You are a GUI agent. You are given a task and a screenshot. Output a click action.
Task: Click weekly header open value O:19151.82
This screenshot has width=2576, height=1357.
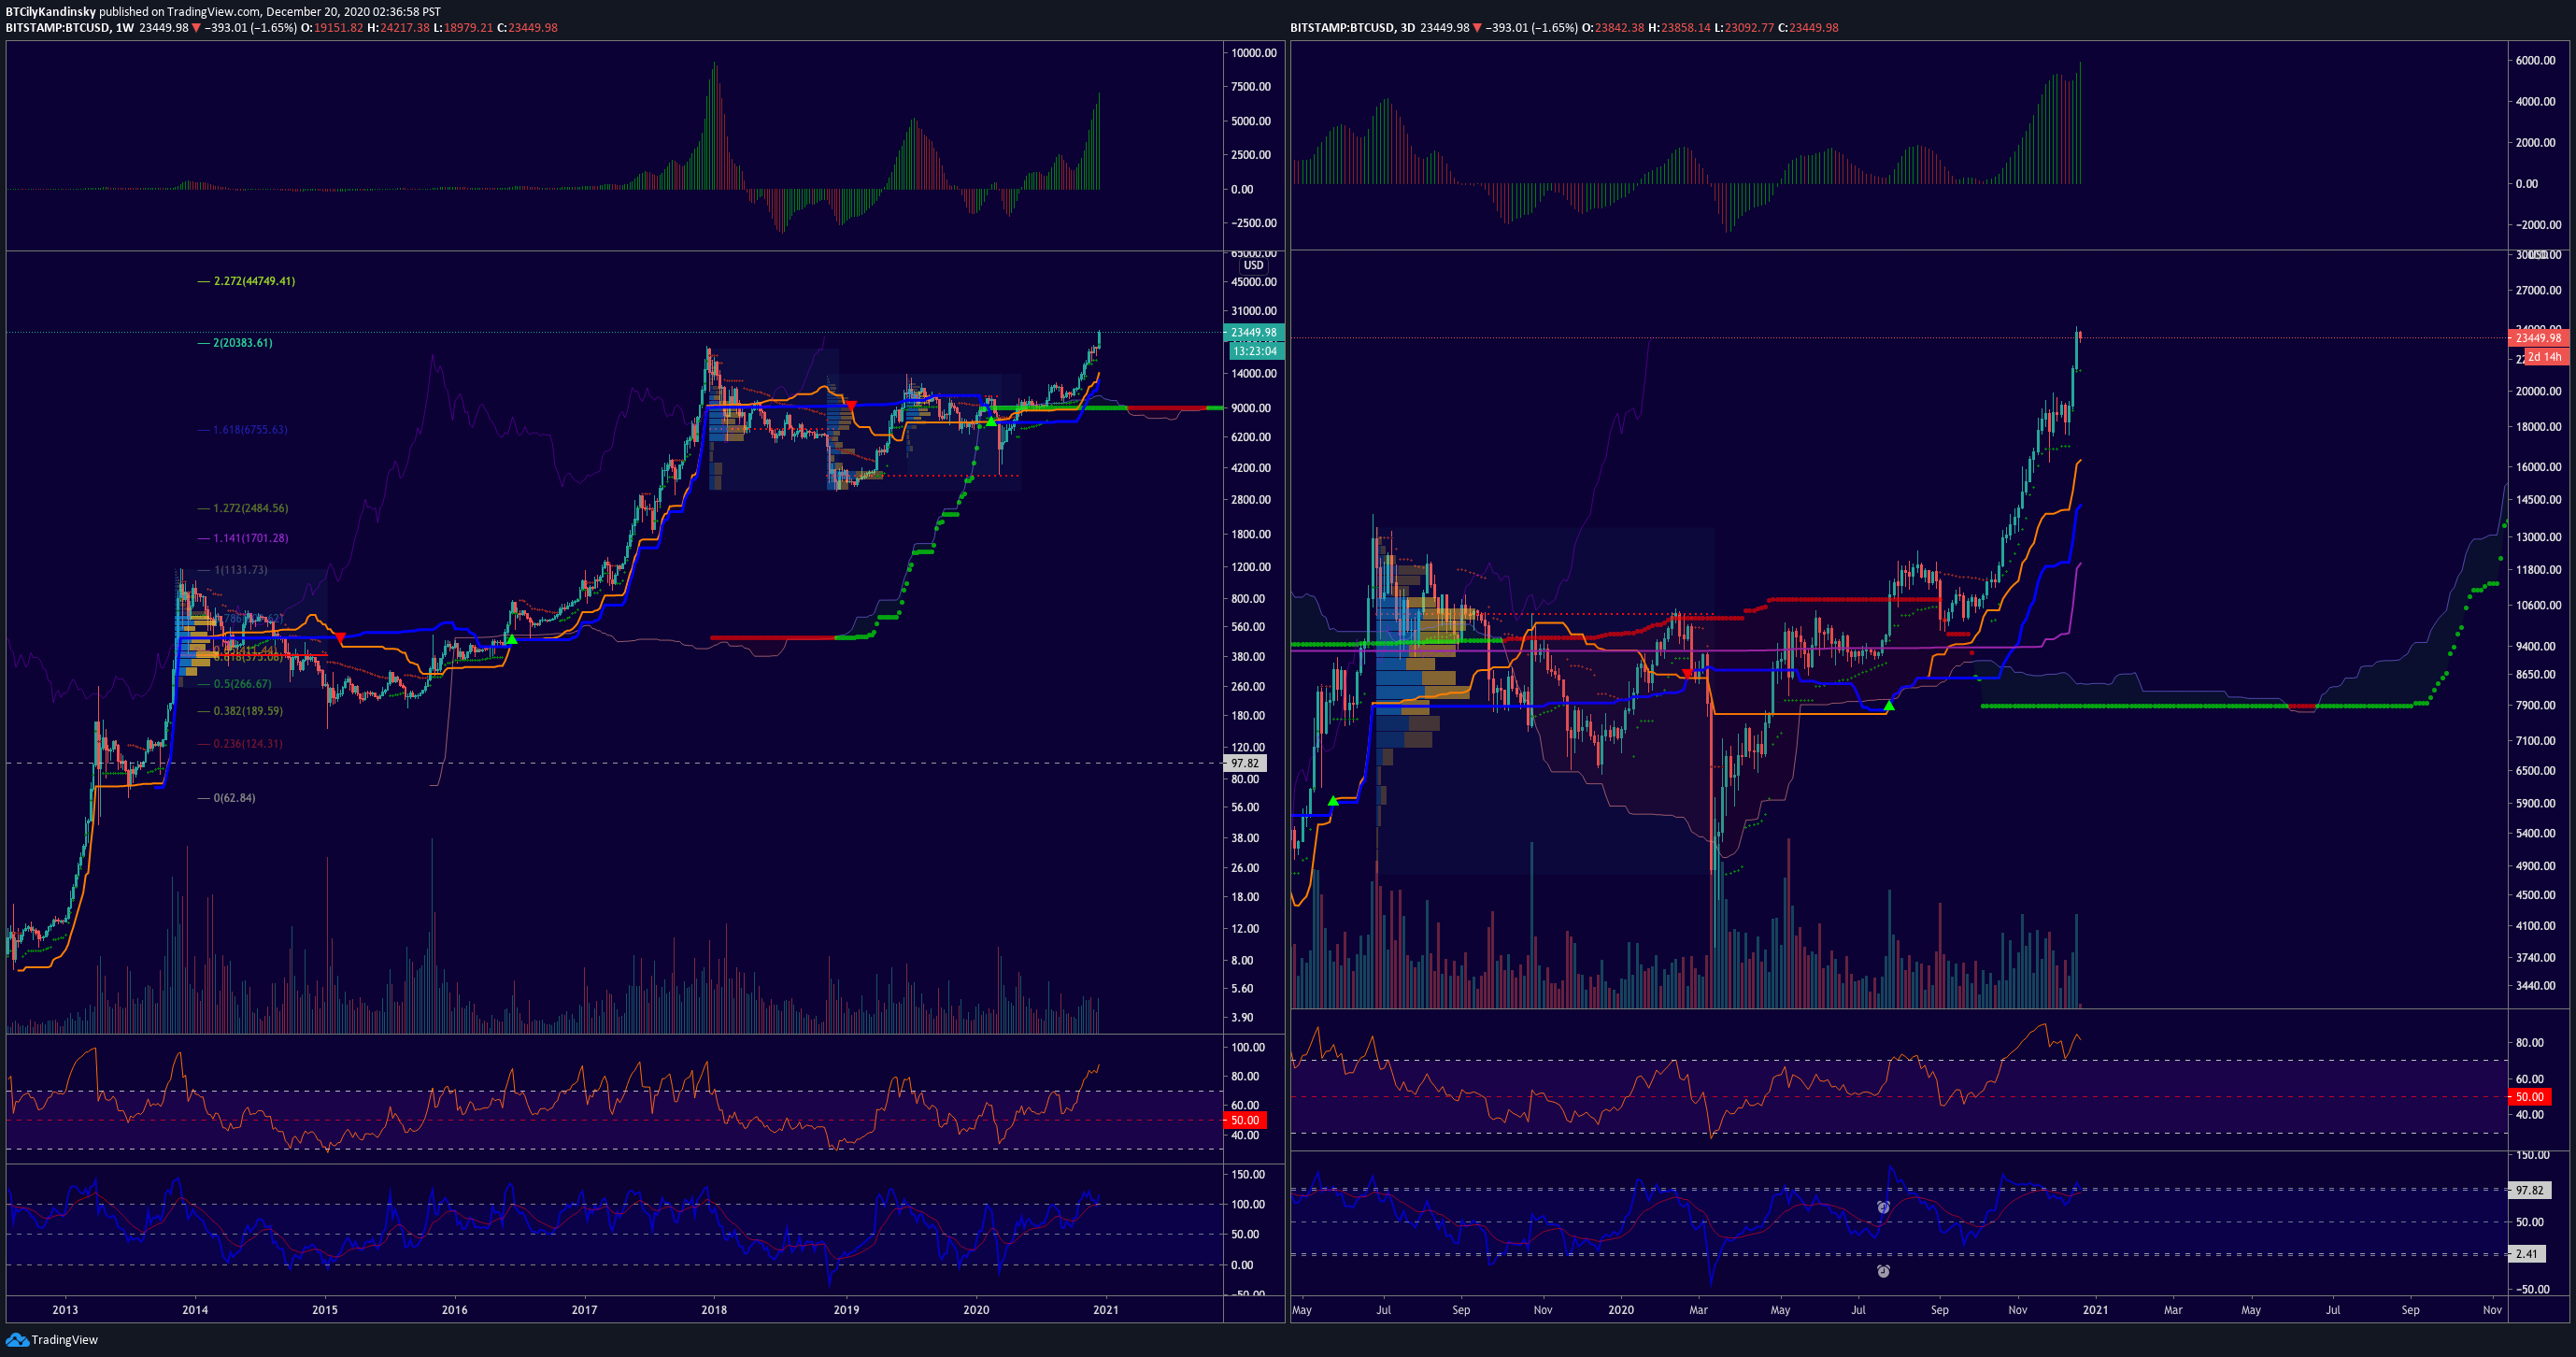click(332, 28)
